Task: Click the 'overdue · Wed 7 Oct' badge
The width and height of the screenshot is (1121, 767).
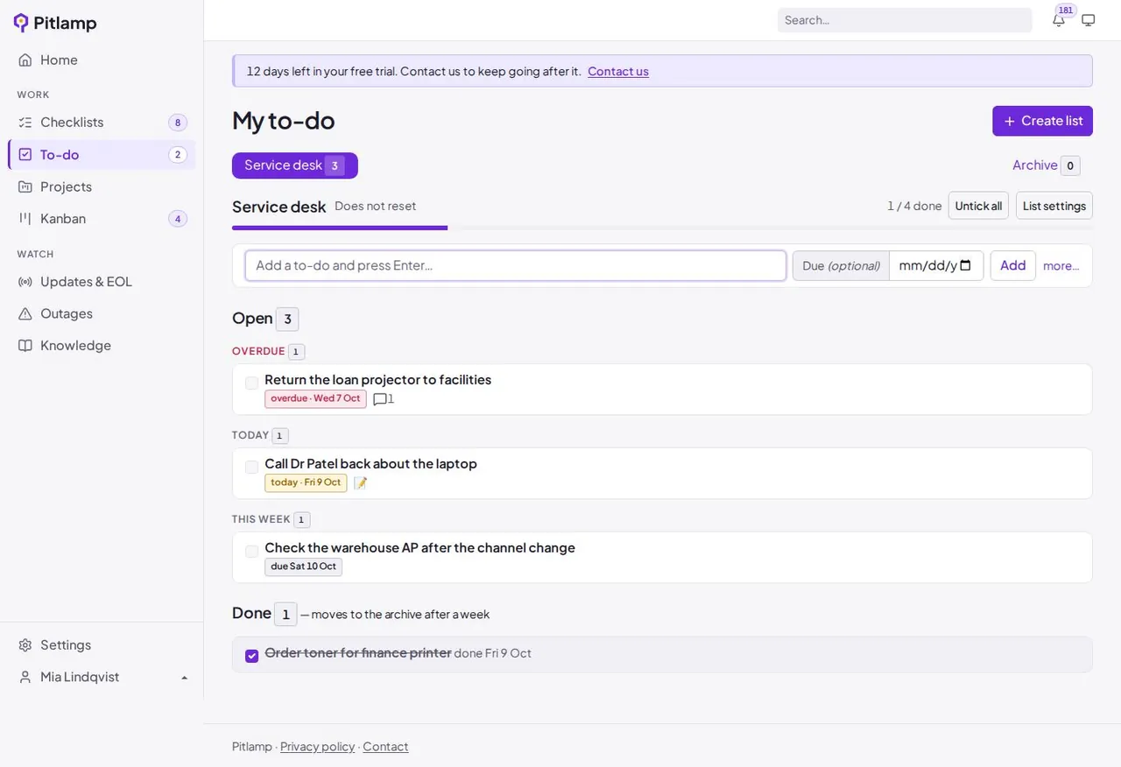Action: (315, 398)
